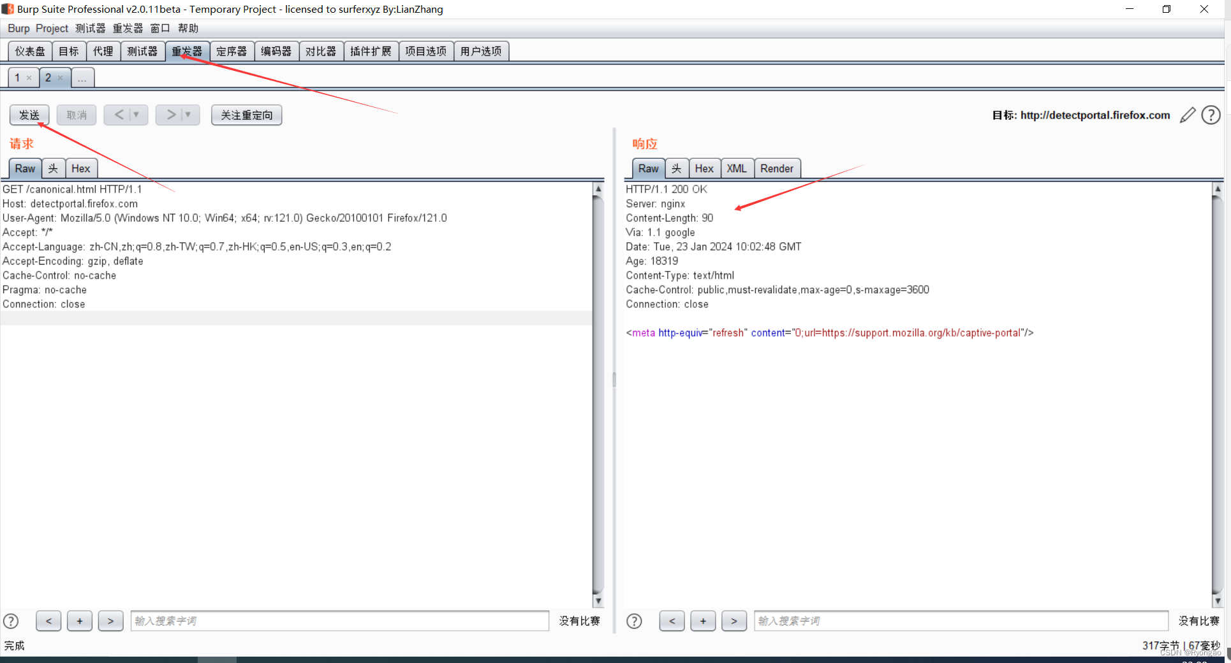Open dropdown arrow beside the forward history button
Viewport: 1231px width, 663px height.
[x=188, y=115]
